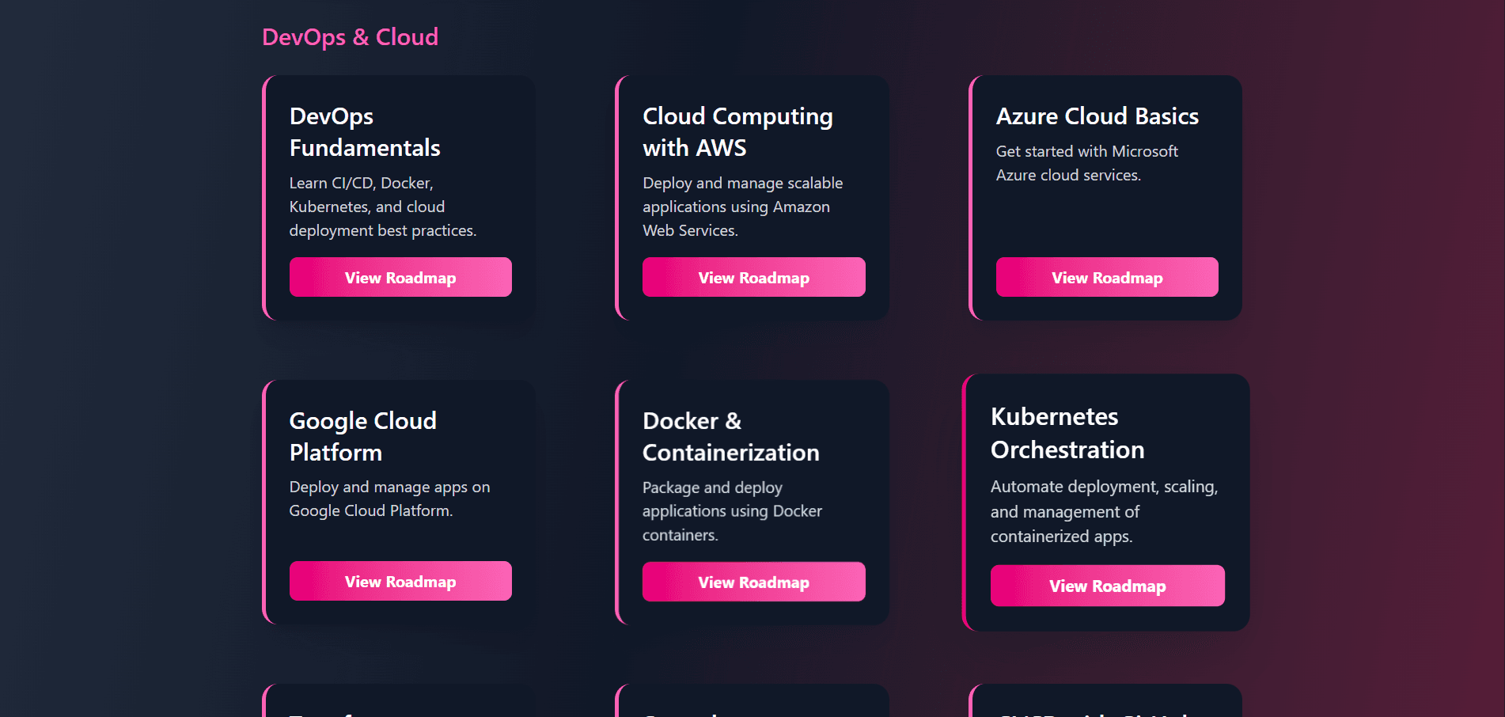Click the DevOps Fundamentals card title
The image size is (1505, 717).
[365, 132]
